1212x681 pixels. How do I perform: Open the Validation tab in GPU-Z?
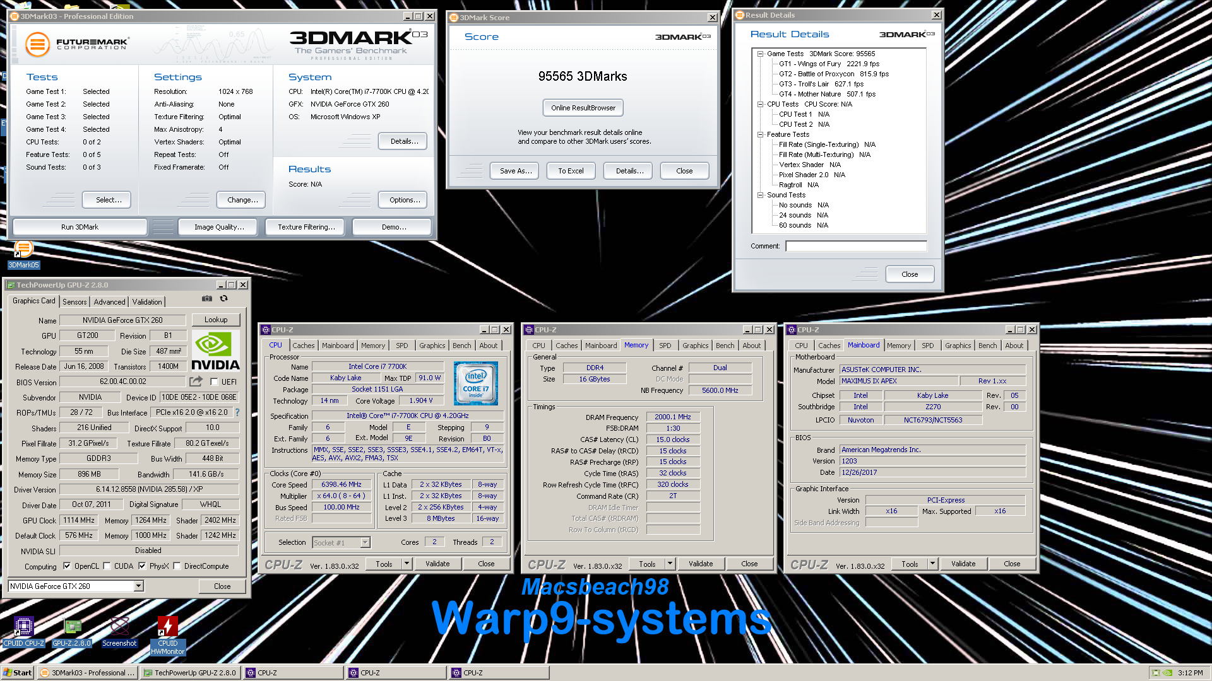coord(147,302)
